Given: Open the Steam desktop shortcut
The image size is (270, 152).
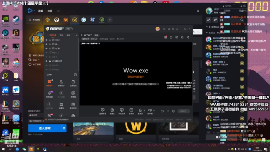Looking at the screenshot, I should click(16, 20).
